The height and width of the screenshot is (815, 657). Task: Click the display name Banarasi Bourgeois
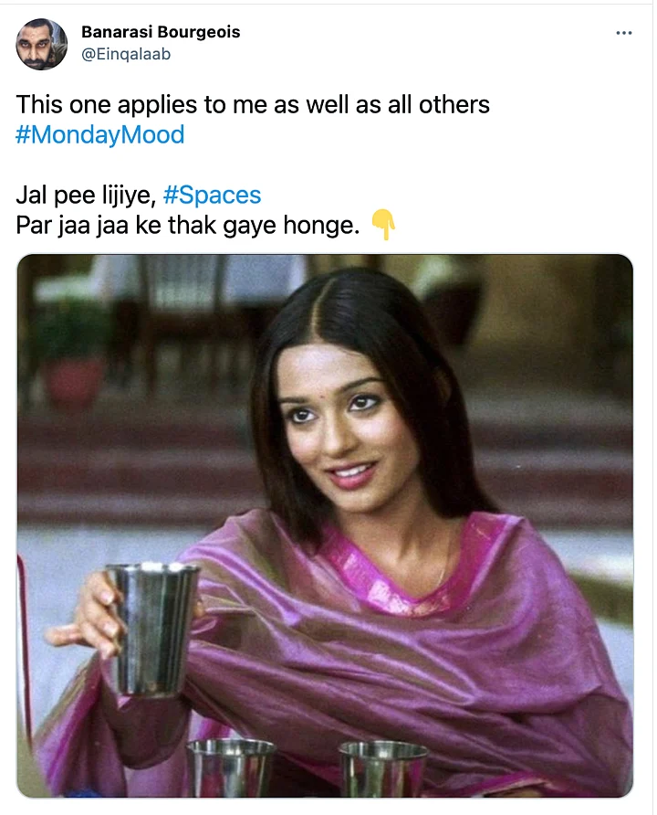tap(162, 31)
